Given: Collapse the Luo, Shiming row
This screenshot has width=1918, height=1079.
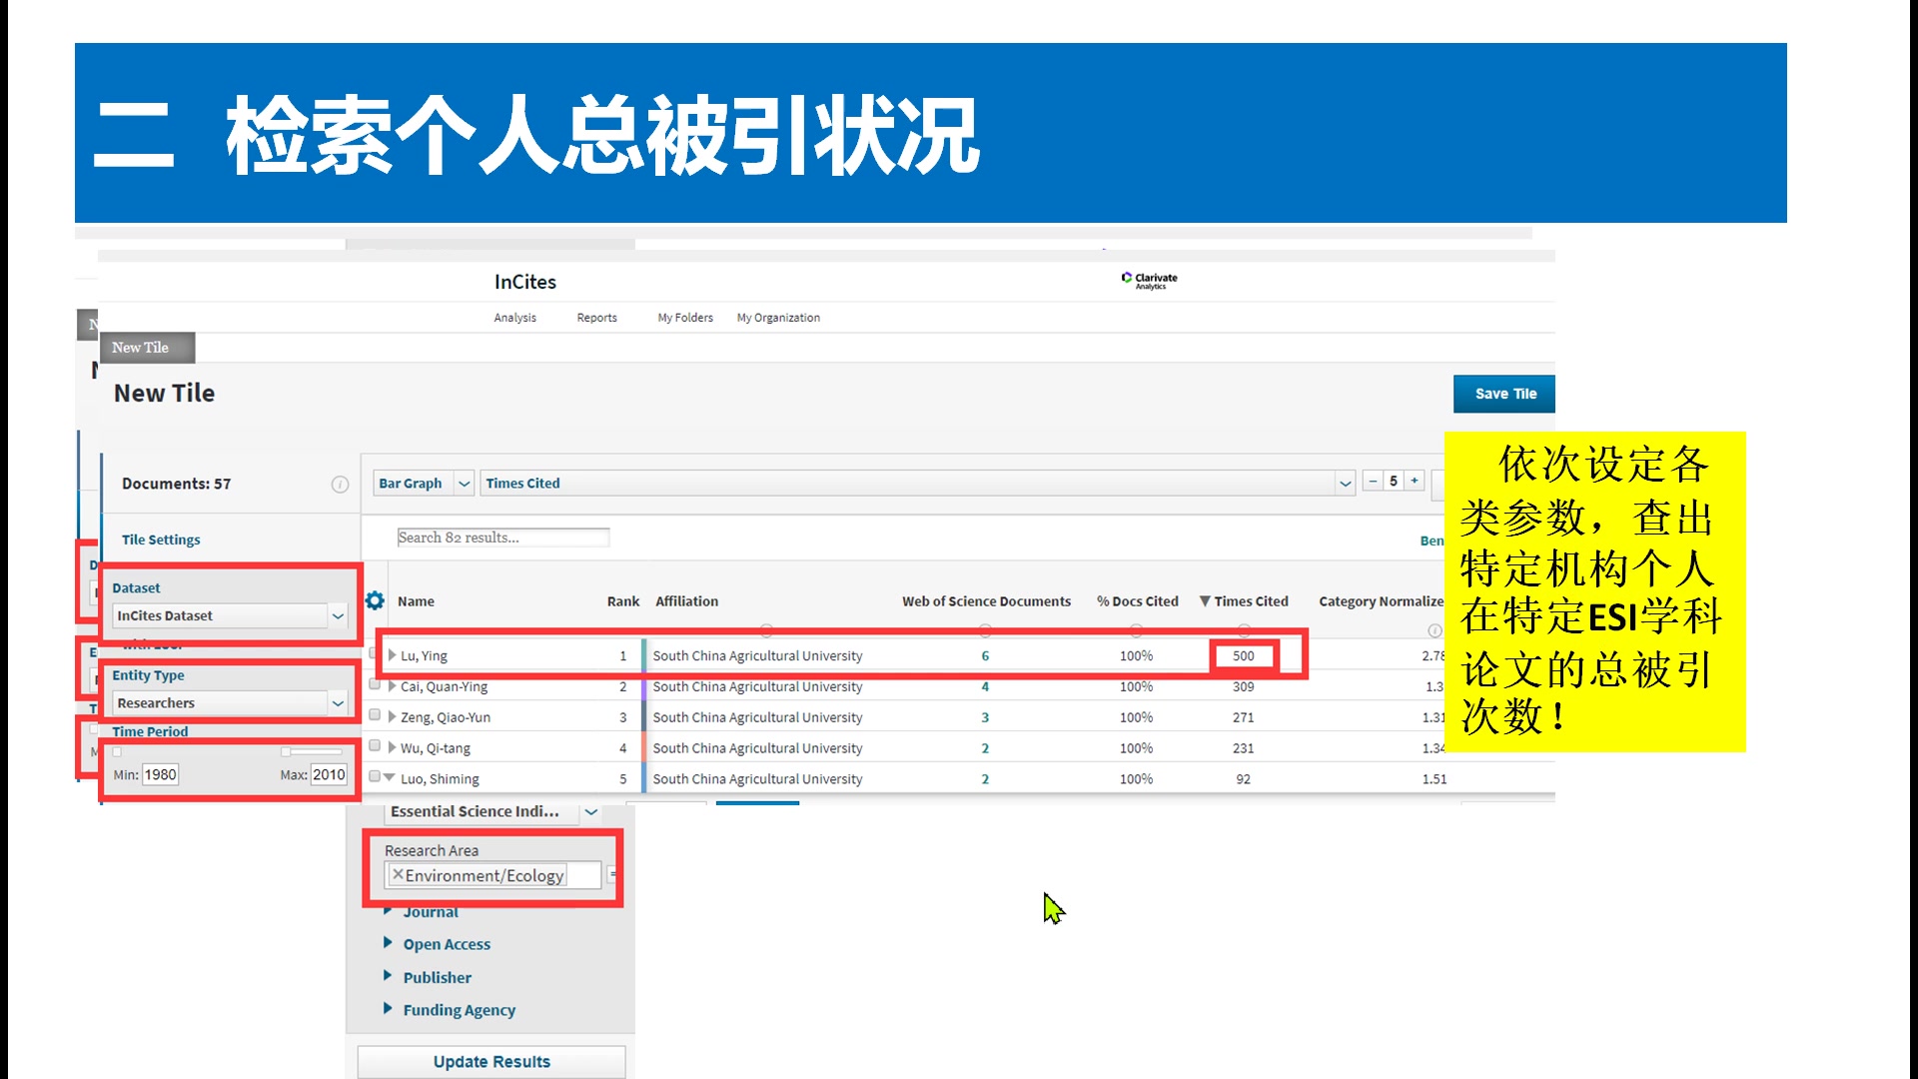Looking at the screenshot, I should tap(390, 777).
